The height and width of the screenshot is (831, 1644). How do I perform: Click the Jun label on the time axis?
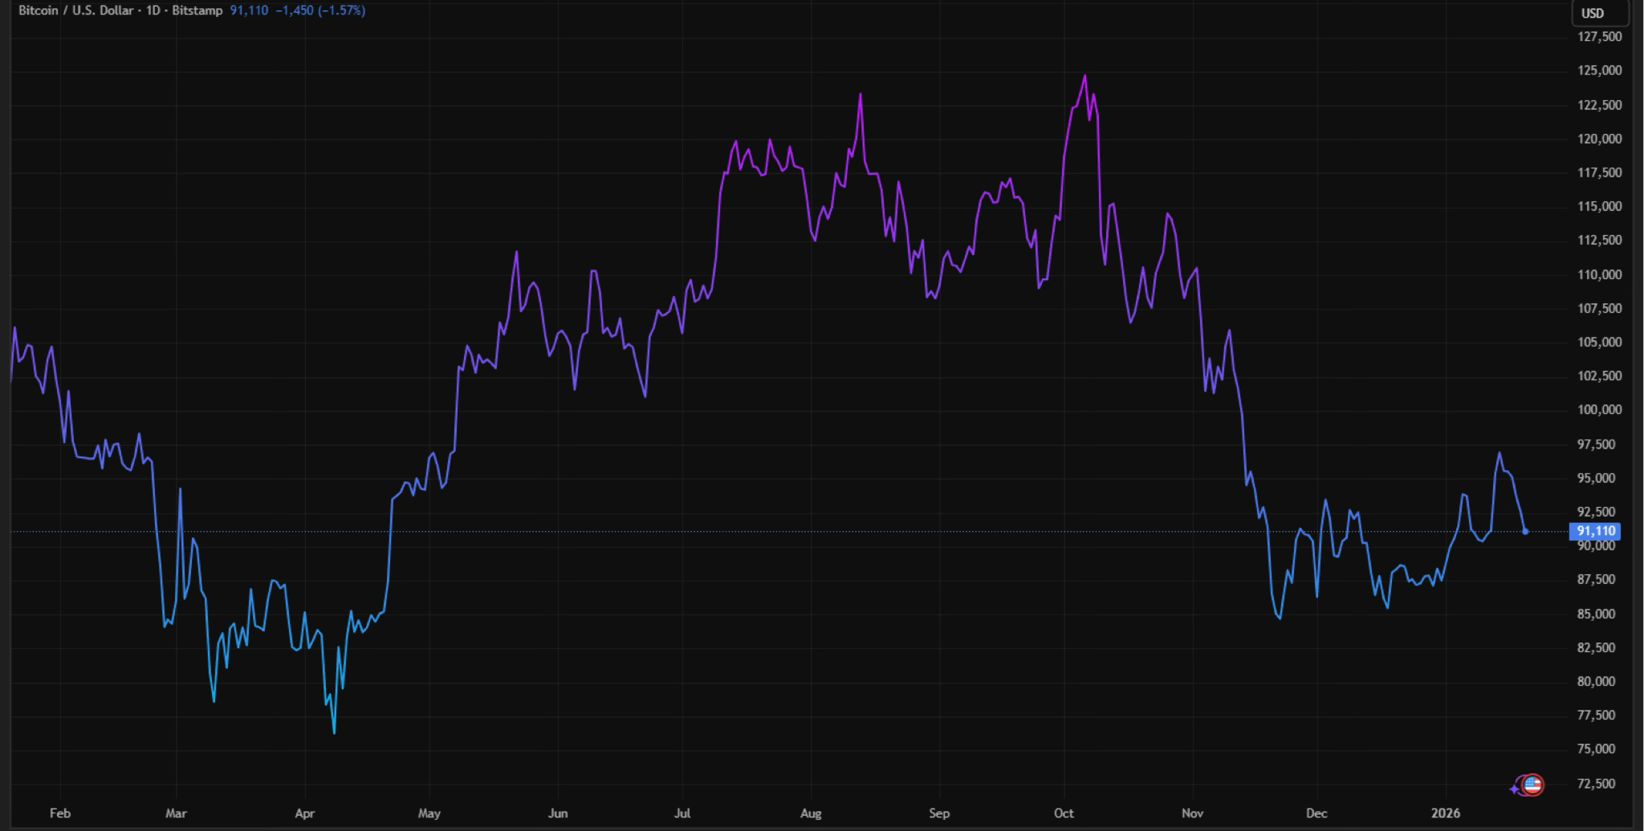coord(557,813)
